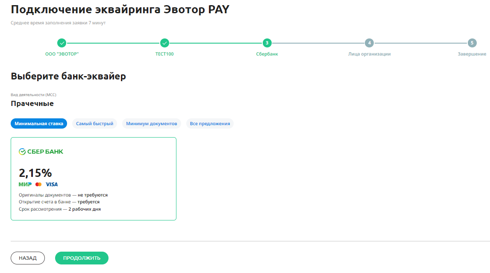This screenshot has height=273, width=490.
Task: Click the Завершение step label
Action: (472, 54)
